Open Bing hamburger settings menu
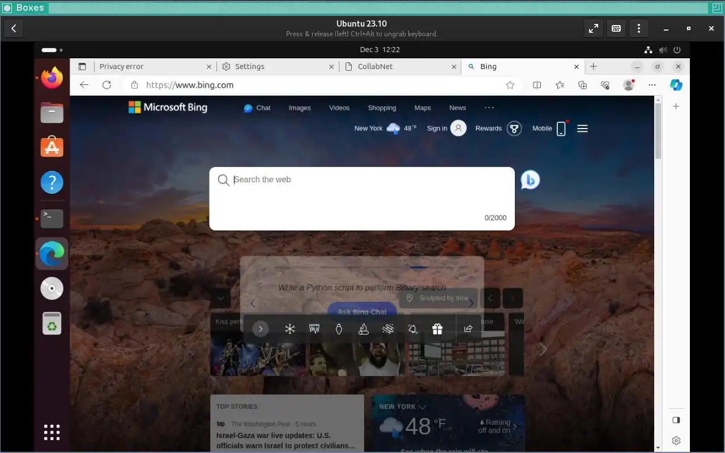Image resolution: width=725 pixels, height=453 pixels. (x=582, y=129)
